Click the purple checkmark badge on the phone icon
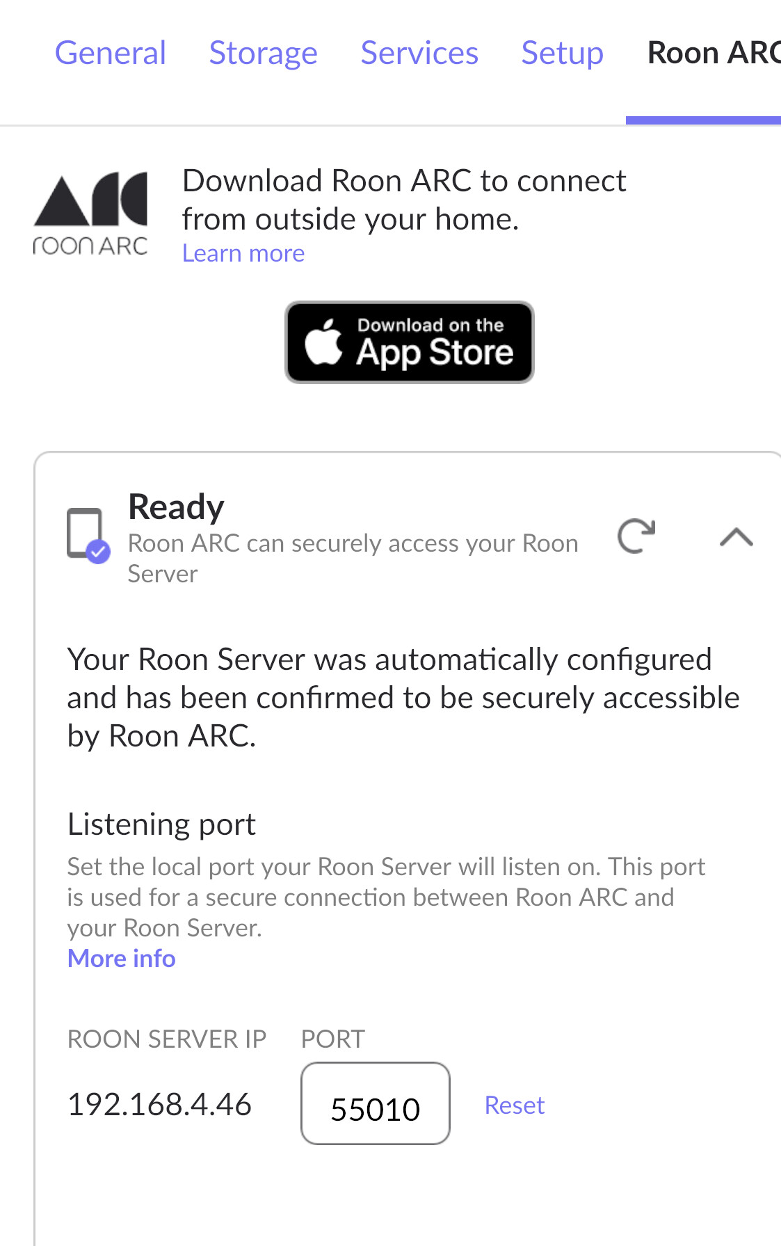The width and height of the screenshot is (781, 1246). 97,552
